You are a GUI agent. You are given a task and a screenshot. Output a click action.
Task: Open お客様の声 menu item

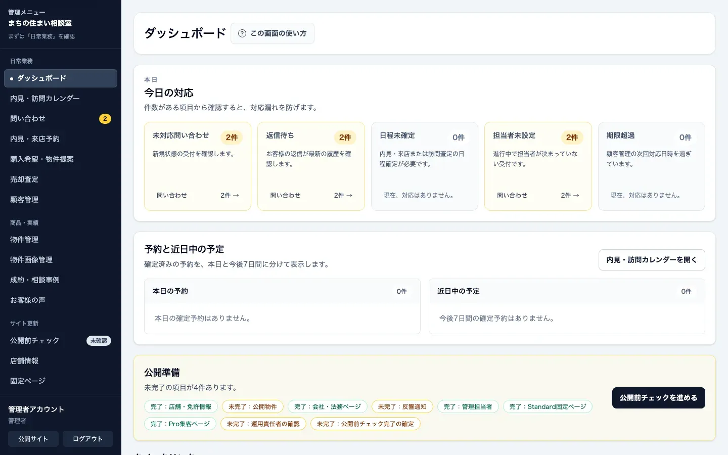click(61, 300)
